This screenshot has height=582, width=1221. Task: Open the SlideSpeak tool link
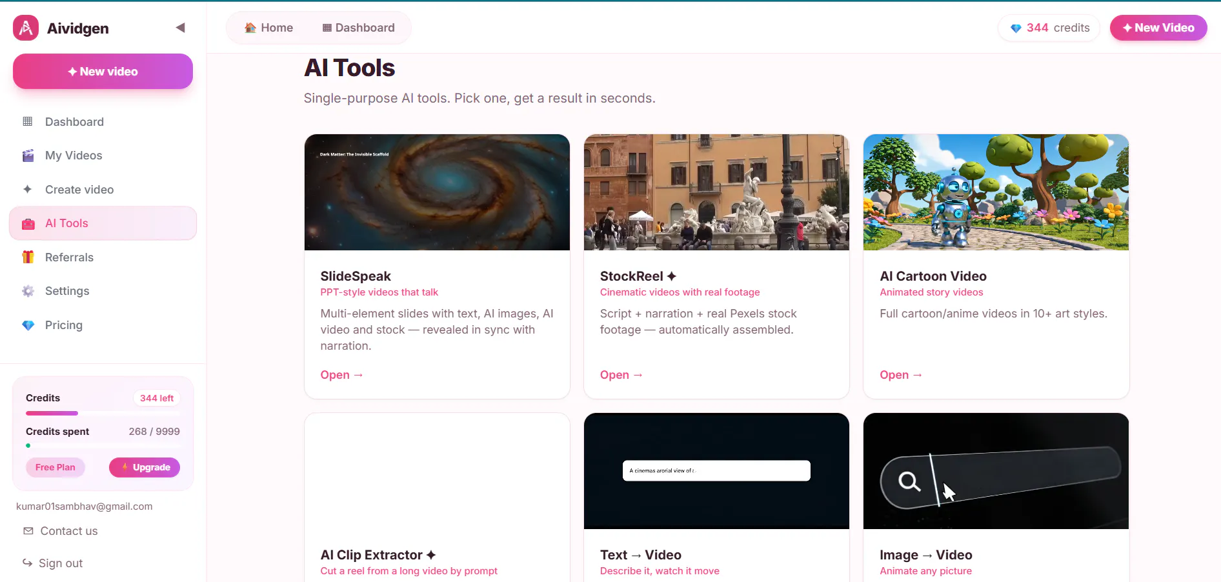[341, 375]
